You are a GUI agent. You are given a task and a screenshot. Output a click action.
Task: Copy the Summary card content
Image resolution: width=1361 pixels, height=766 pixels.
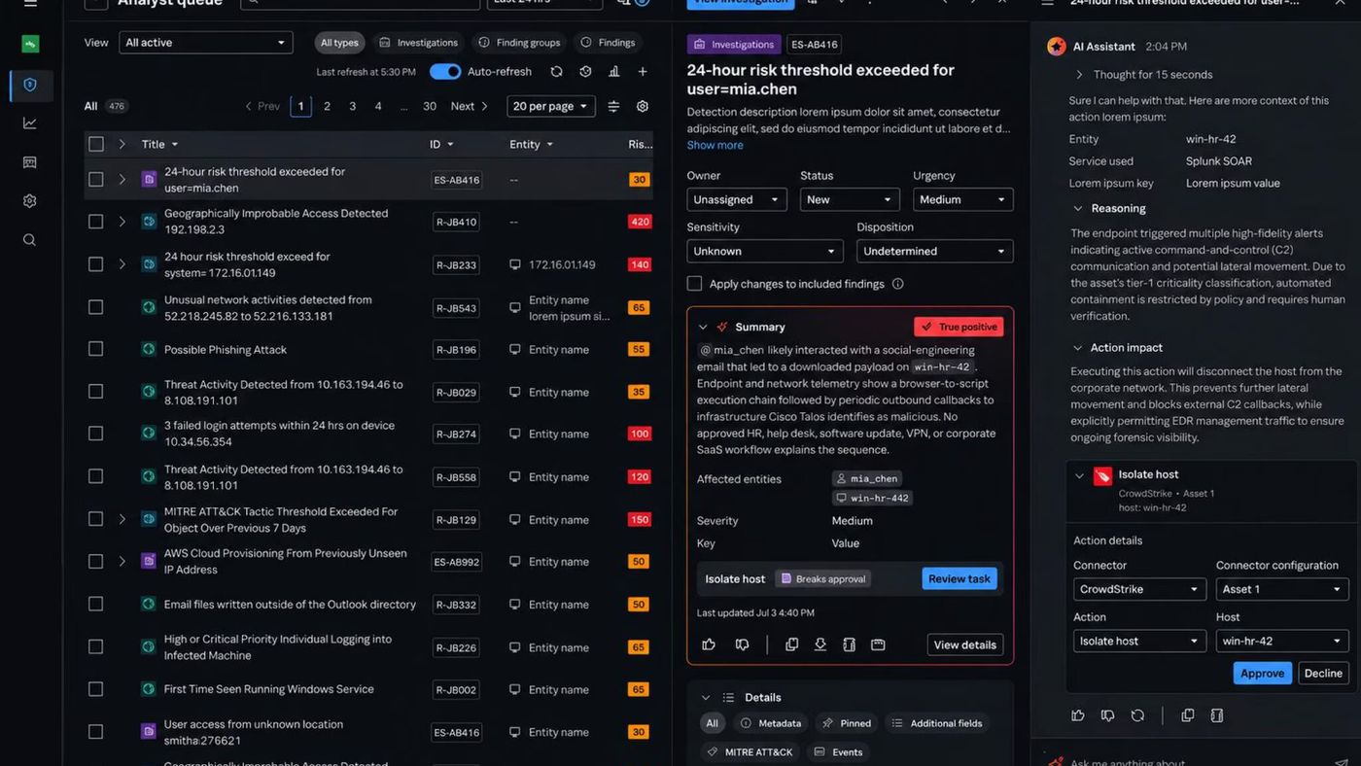coord(792,644)
